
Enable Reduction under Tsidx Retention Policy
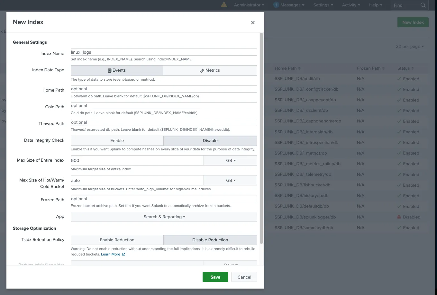117,240
